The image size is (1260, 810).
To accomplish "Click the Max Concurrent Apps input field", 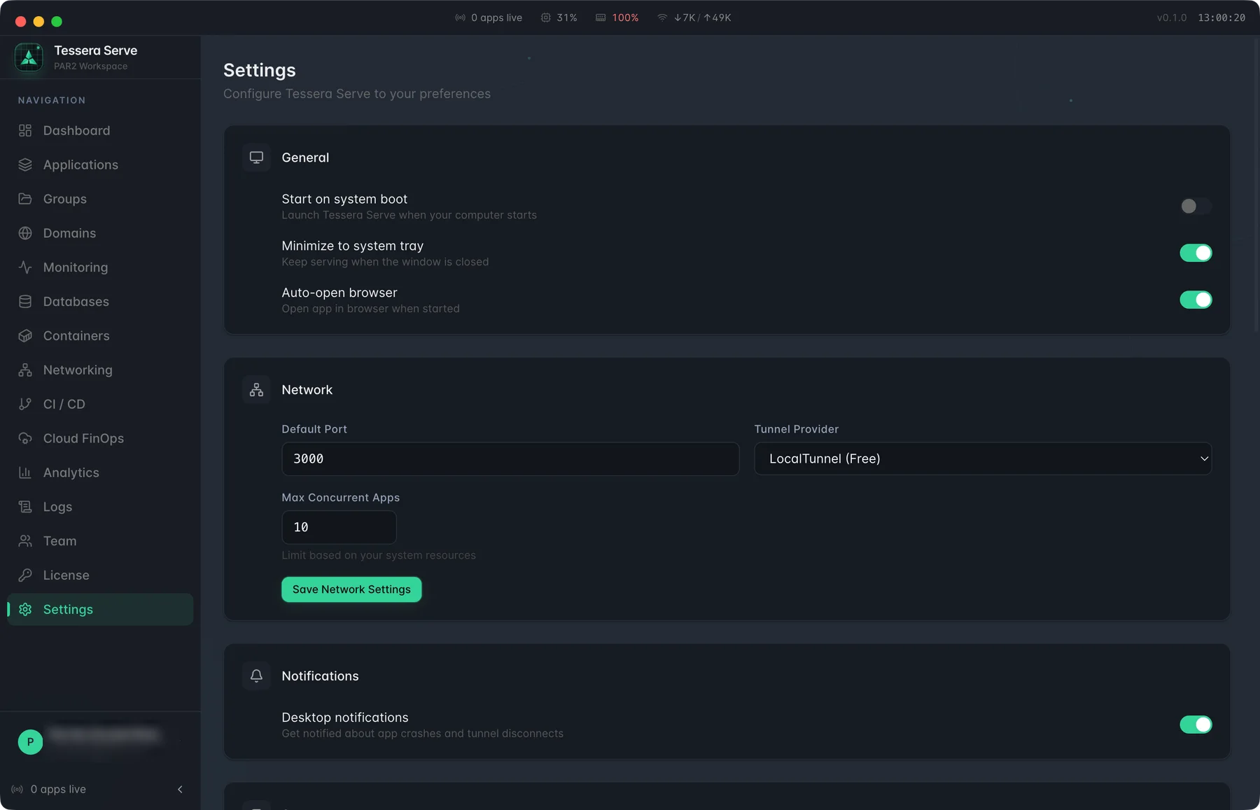I will pos(339,527).
